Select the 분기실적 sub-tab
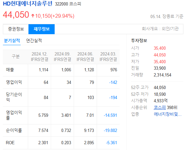This screenshot has width=184, height=150. 12,41
